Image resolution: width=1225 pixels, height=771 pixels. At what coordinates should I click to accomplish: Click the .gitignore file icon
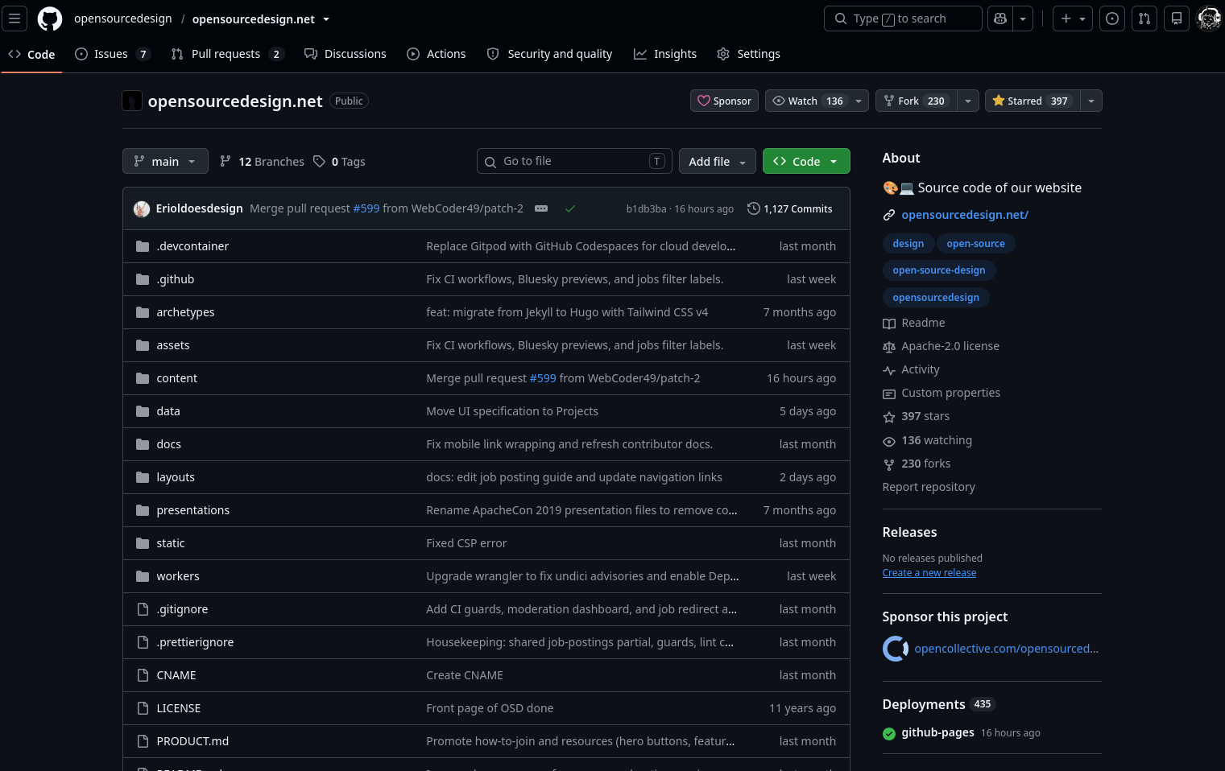point(143,609)
